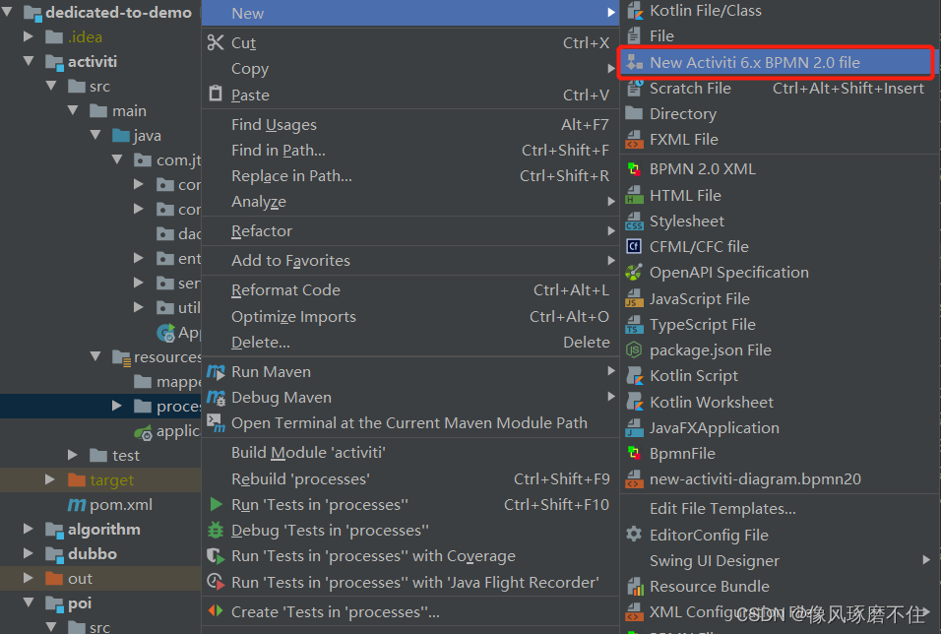Choose Run Tests with Java Flight Recorder
Screen dimensions: 941x634
pos(409,582)
